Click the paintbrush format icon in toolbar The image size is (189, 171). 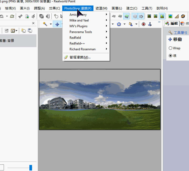[x=33, y=16]
